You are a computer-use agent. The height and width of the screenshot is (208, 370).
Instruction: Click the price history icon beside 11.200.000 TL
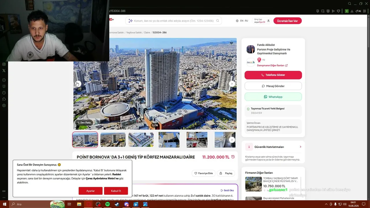click(233, 157)
